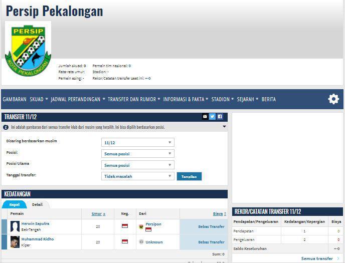
Task: Open the Semua transfer link
Action: tap(317, 258)
